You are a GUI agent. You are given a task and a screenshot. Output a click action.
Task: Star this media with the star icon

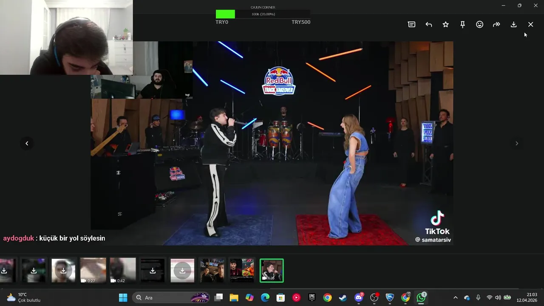pyautogui.click(x=445, y=25)
